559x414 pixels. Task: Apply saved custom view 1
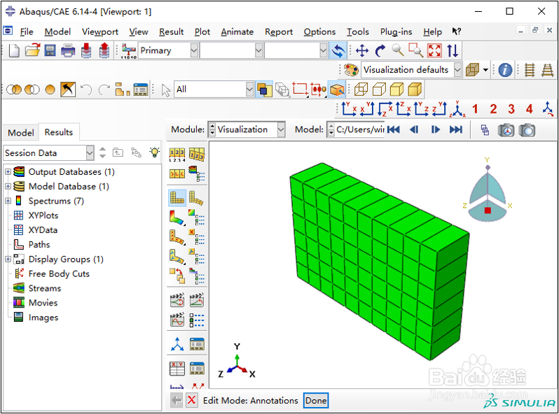click(x=475, y=109)
